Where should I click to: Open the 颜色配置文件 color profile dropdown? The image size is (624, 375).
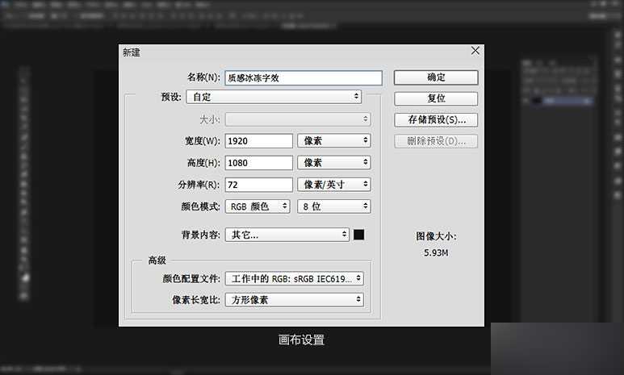(x=295, y=278)
